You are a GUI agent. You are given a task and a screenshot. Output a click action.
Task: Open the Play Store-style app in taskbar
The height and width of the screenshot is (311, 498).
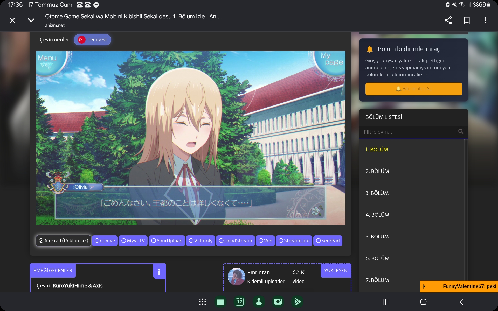click(x=297, y=302)
